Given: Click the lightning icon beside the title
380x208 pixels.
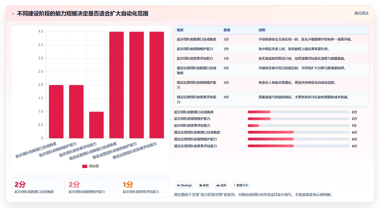Looking at the screenshot, I should click(13, 14).
